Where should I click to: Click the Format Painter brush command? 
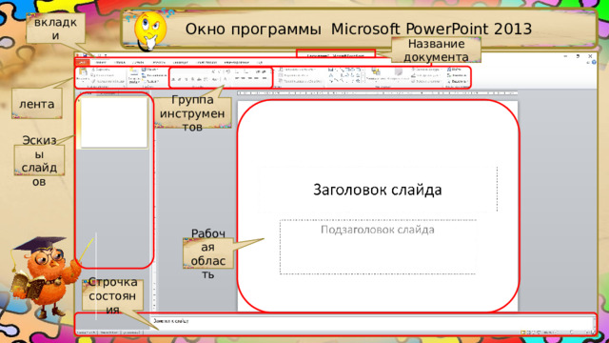point(108,81)
